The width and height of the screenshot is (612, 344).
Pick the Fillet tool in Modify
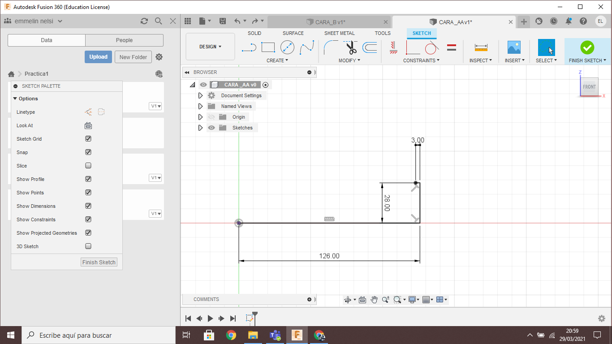point(331,47)
